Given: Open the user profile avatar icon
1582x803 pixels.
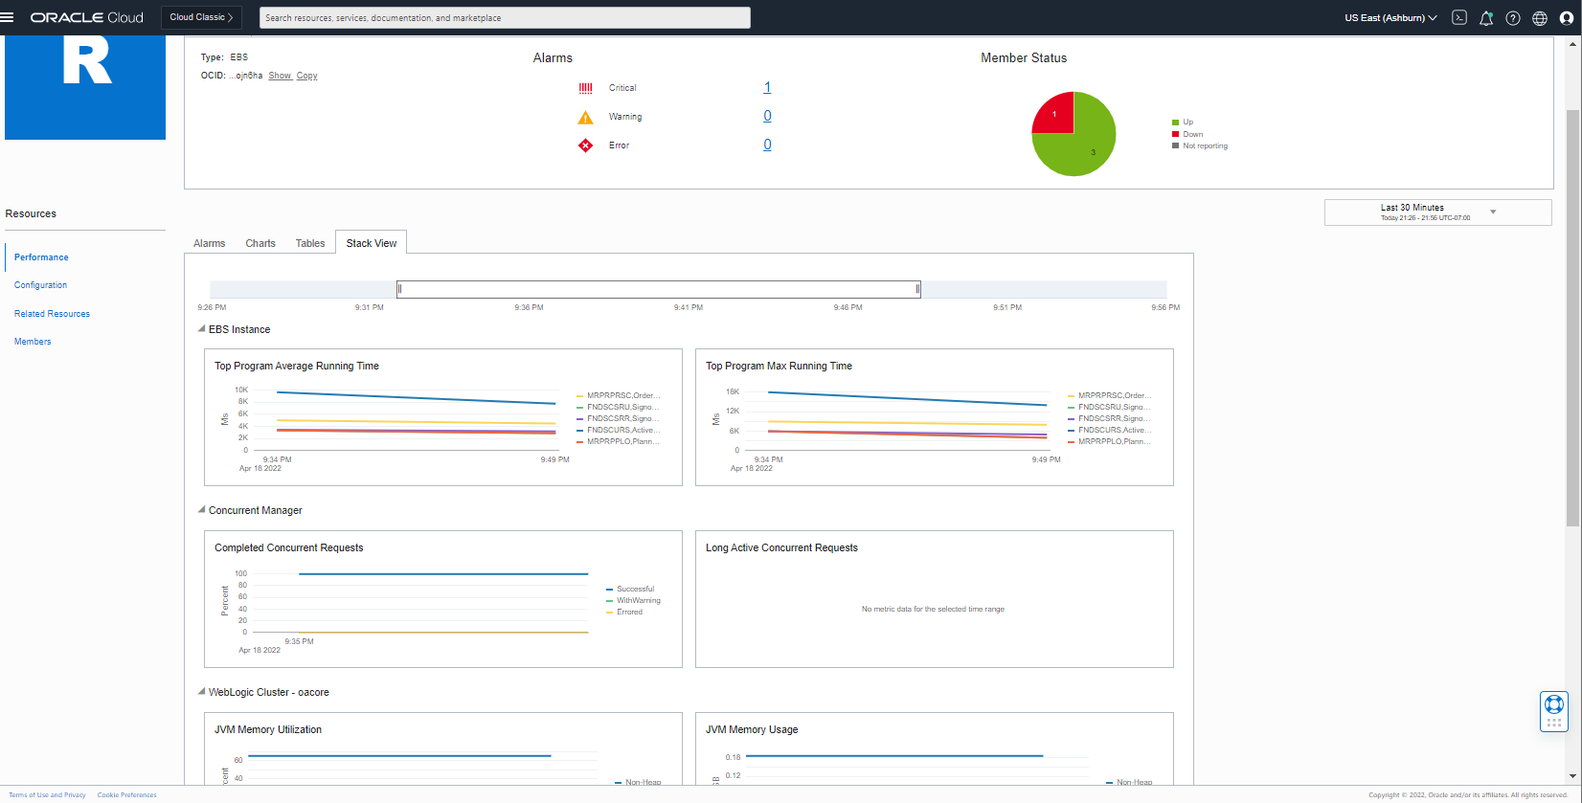Looking at the screenshot, I should pos(1567,18).
